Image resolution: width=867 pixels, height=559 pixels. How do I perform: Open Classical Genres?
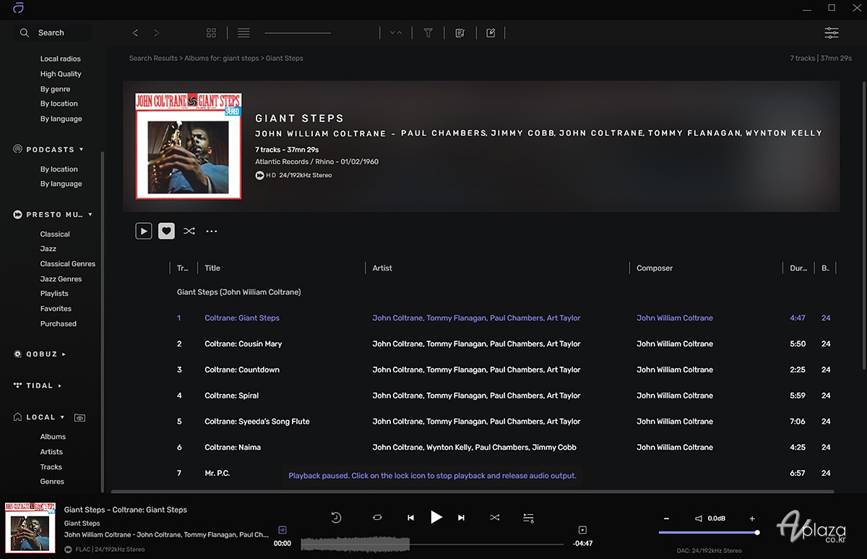click(x=68, y=264)
